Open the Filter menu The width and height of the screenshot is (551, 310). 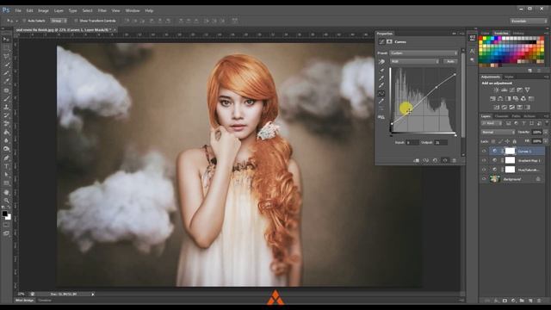[102, 11]
